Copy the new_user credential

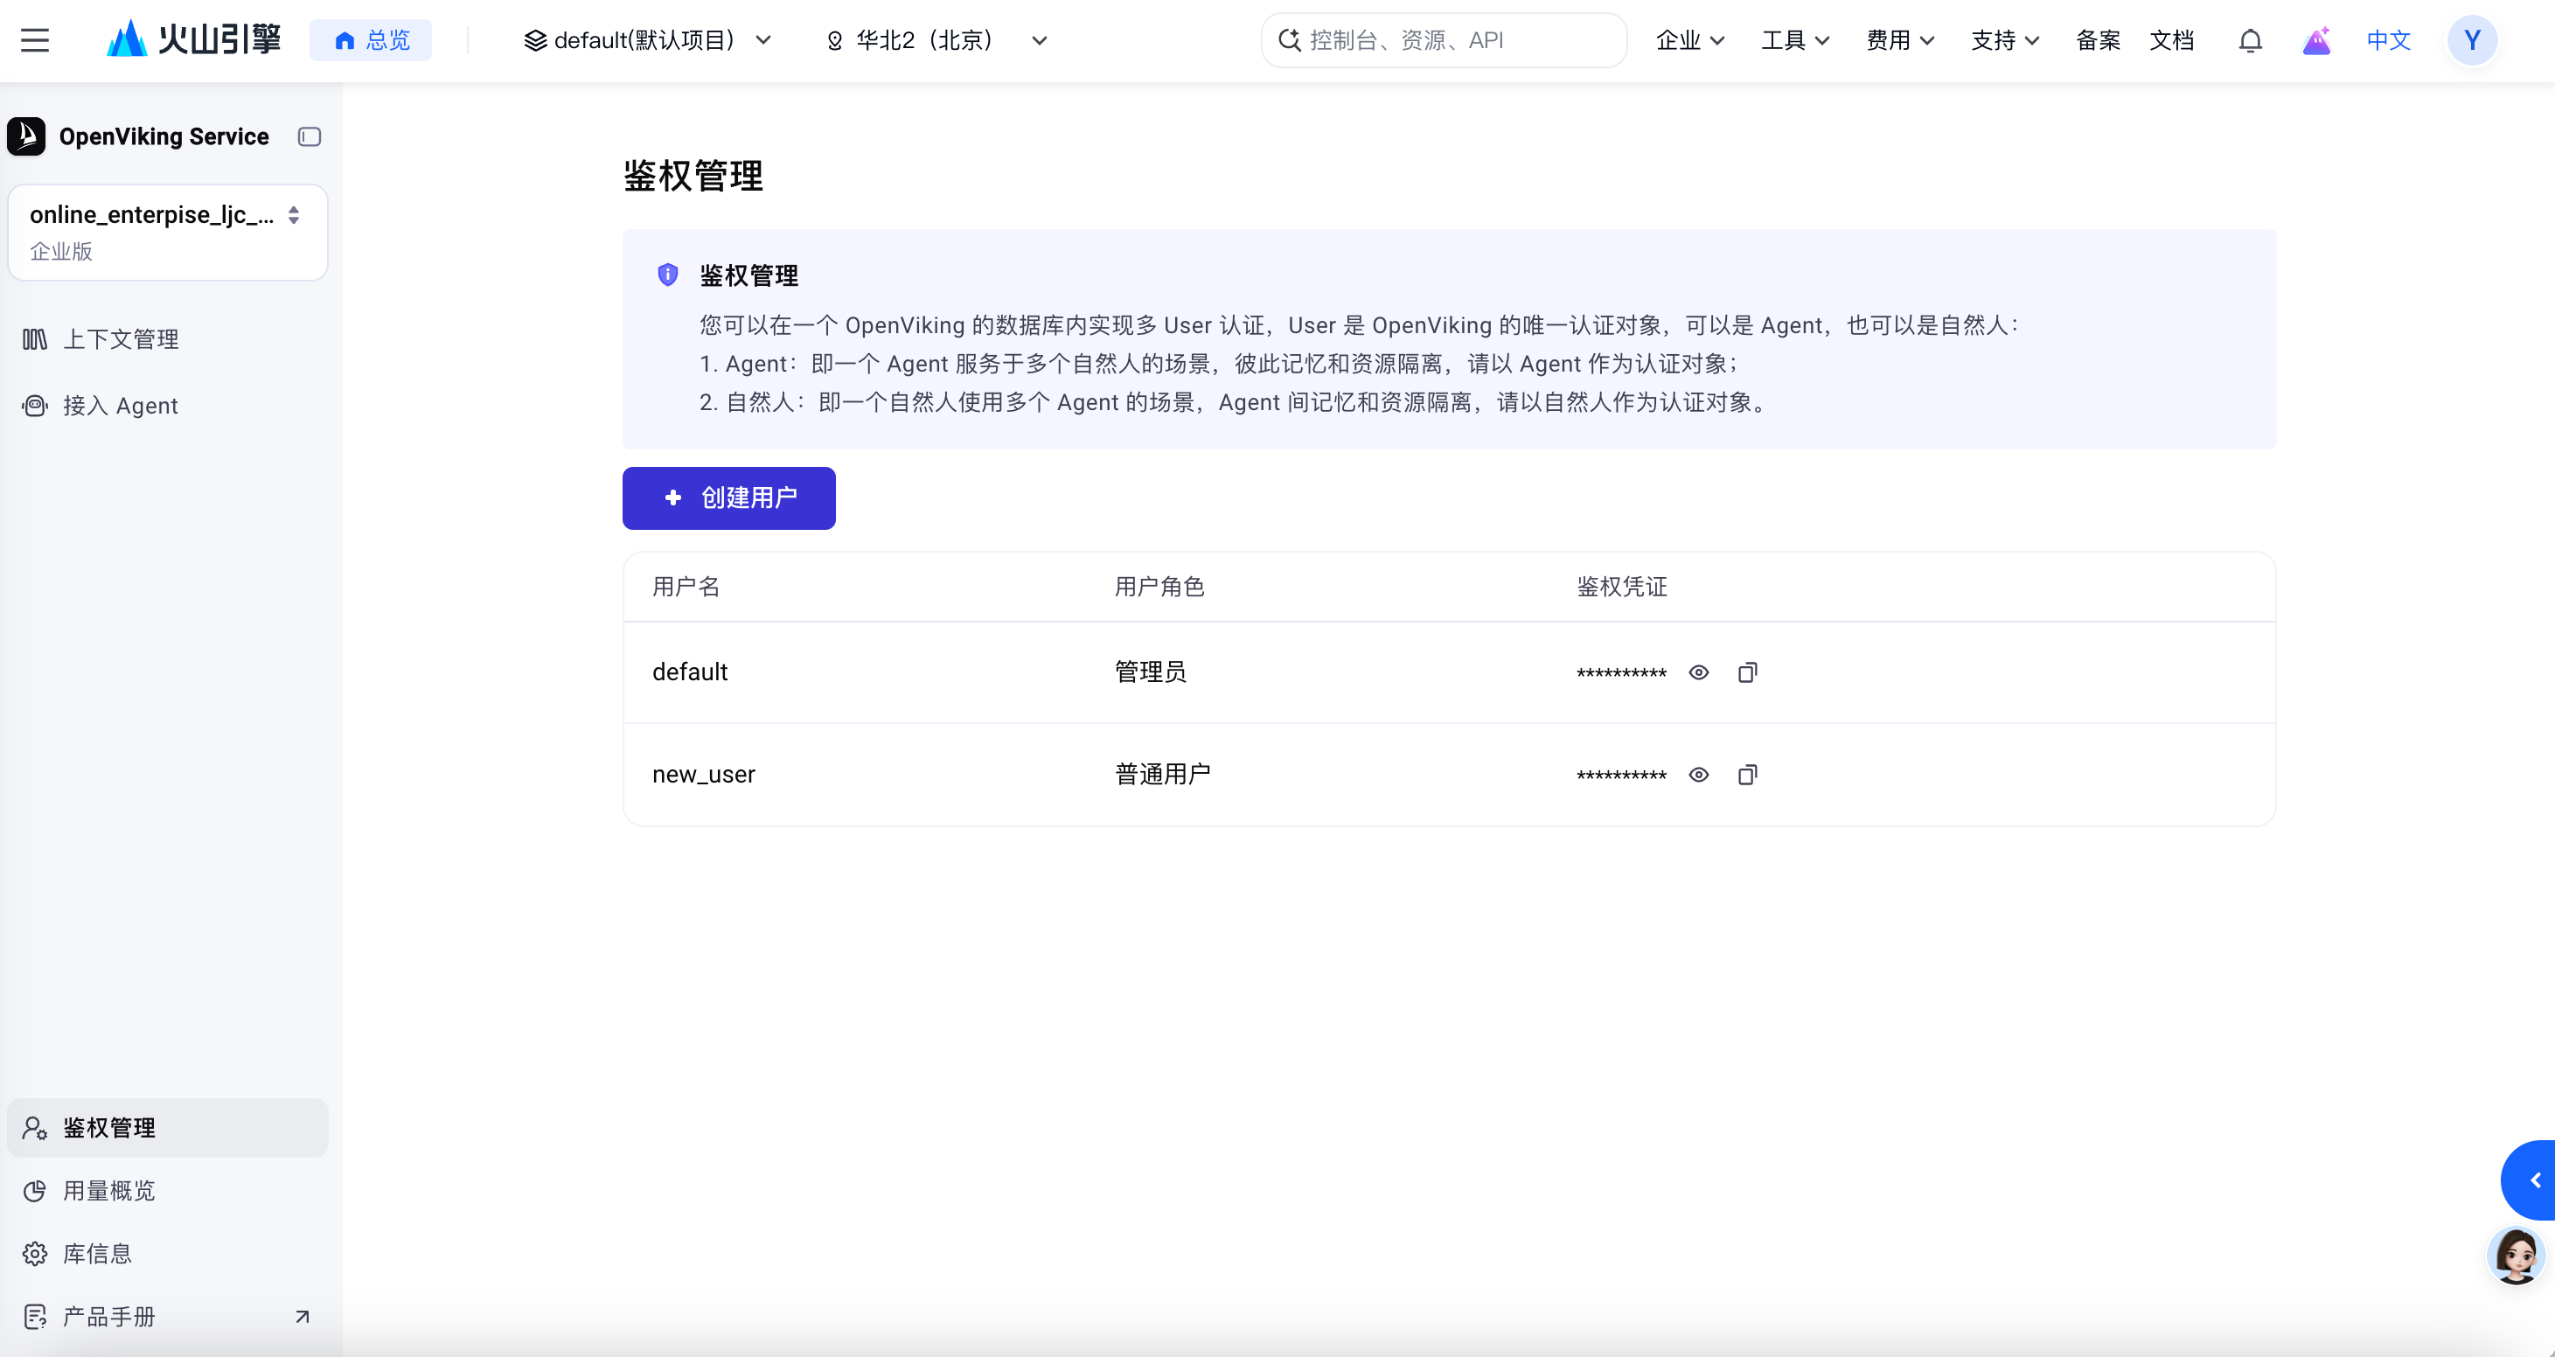pos(1748,775)
